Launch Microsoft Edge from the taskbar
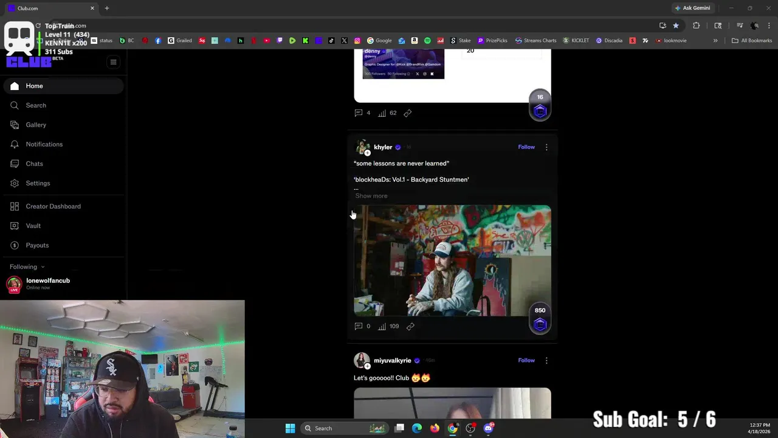Viewport: 778px width, 438px height. click(417, 428)
